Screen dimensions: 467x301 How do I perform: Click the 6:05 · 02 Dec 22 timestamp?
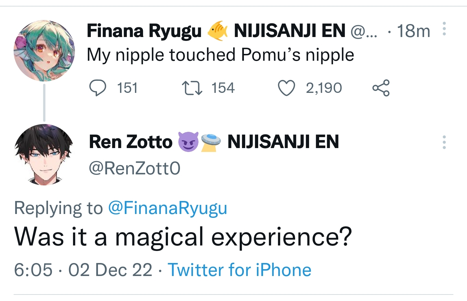tap(83, 270)
